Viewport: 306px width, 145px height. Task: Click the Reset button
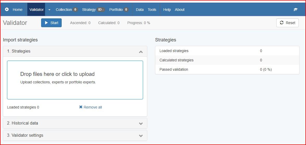point(288,23)
